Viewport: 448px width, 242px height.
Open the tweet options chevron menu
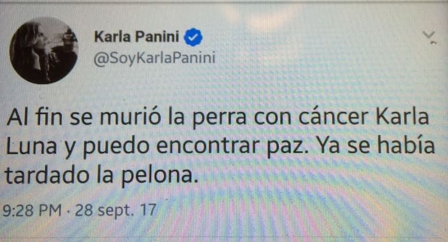tap(430, 37)
